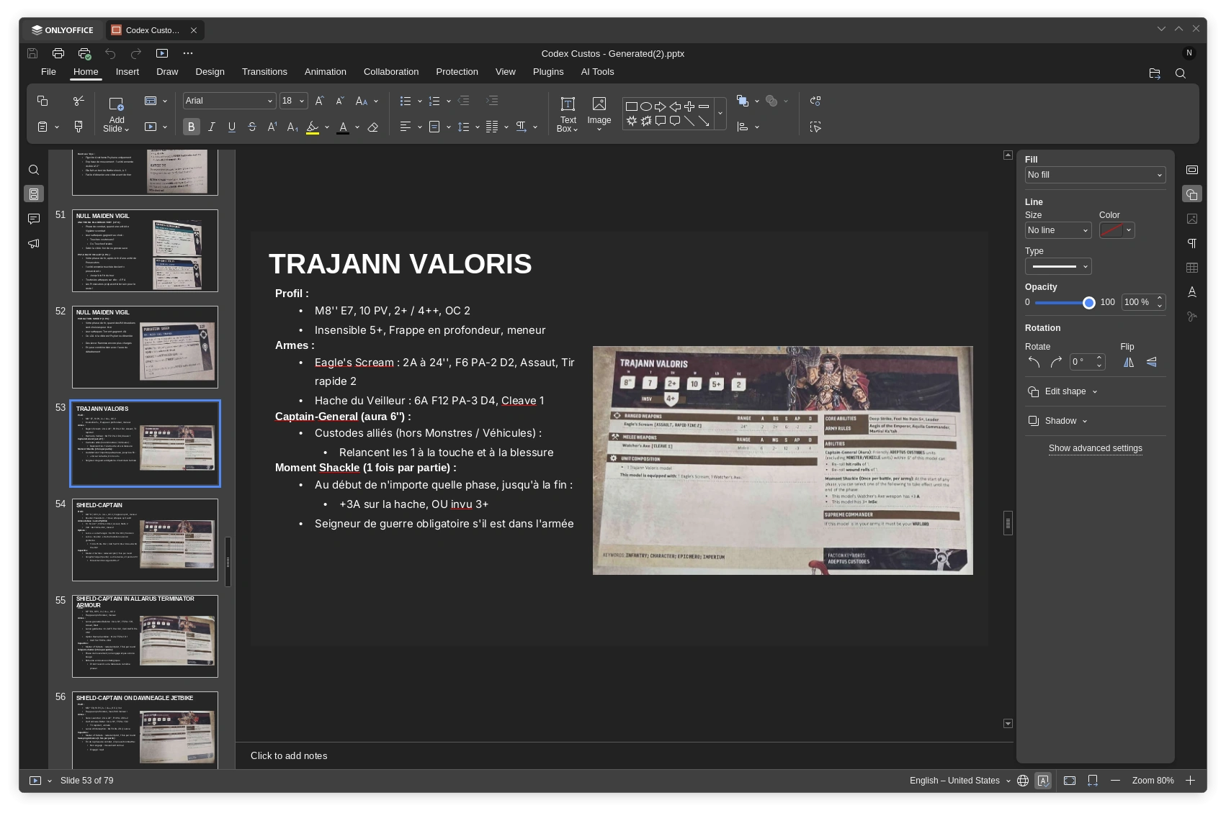Viewport: 1226px width, 813px height.
Task: Click the Select all icon in ribbon
Action: tap(815, 127)
